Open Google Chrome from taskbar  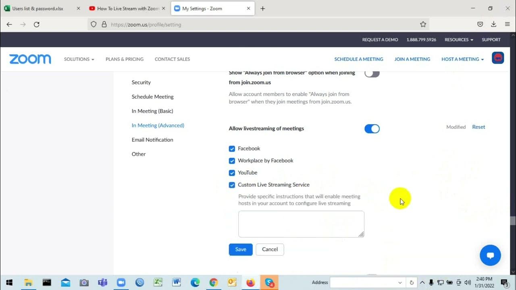coord(214,282)
